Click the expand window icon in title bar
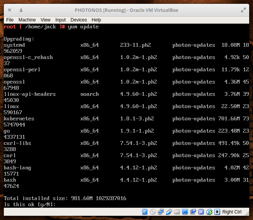The image size is (253, 220). pos(243,10)
